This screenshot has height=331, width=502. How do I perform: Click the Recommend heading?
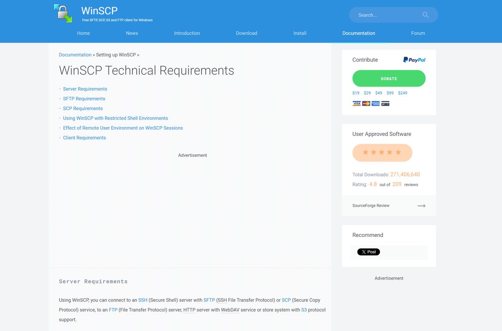(x=368, y=235)
